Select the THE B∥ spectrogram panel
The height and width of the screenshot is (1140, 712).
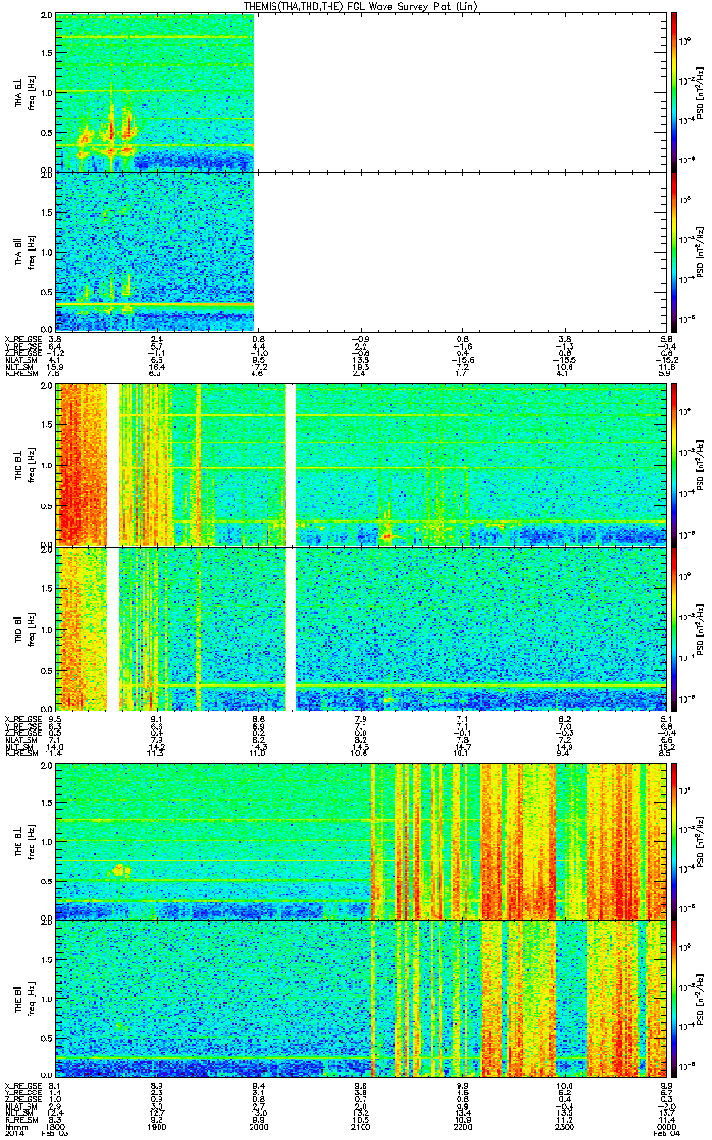[362, 999]
